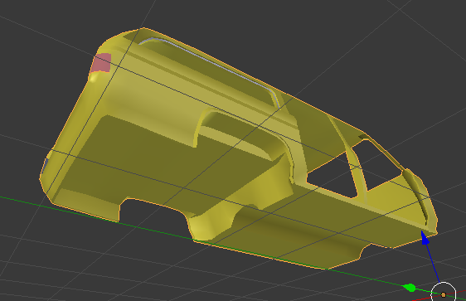
Task: Grab the blue Z-axis manipulator arrow
Action: (425, 238)
